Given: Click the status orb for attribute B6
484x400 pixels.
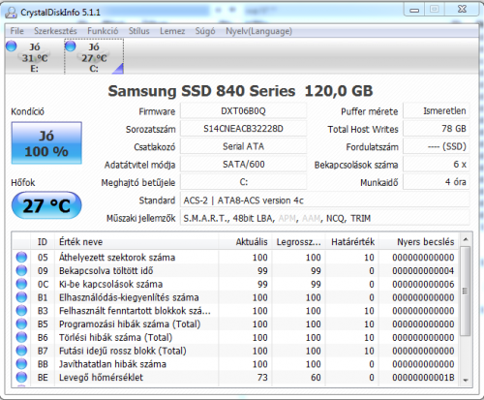Looking at the screenshot, I should (21, 337).
